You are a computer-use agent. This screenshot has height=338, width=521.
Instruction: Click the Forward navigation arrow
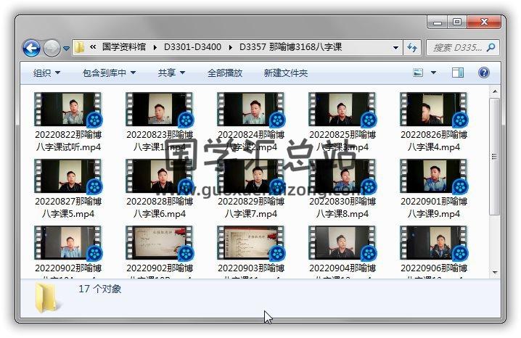pyautogui.click(x=52, y=48)
